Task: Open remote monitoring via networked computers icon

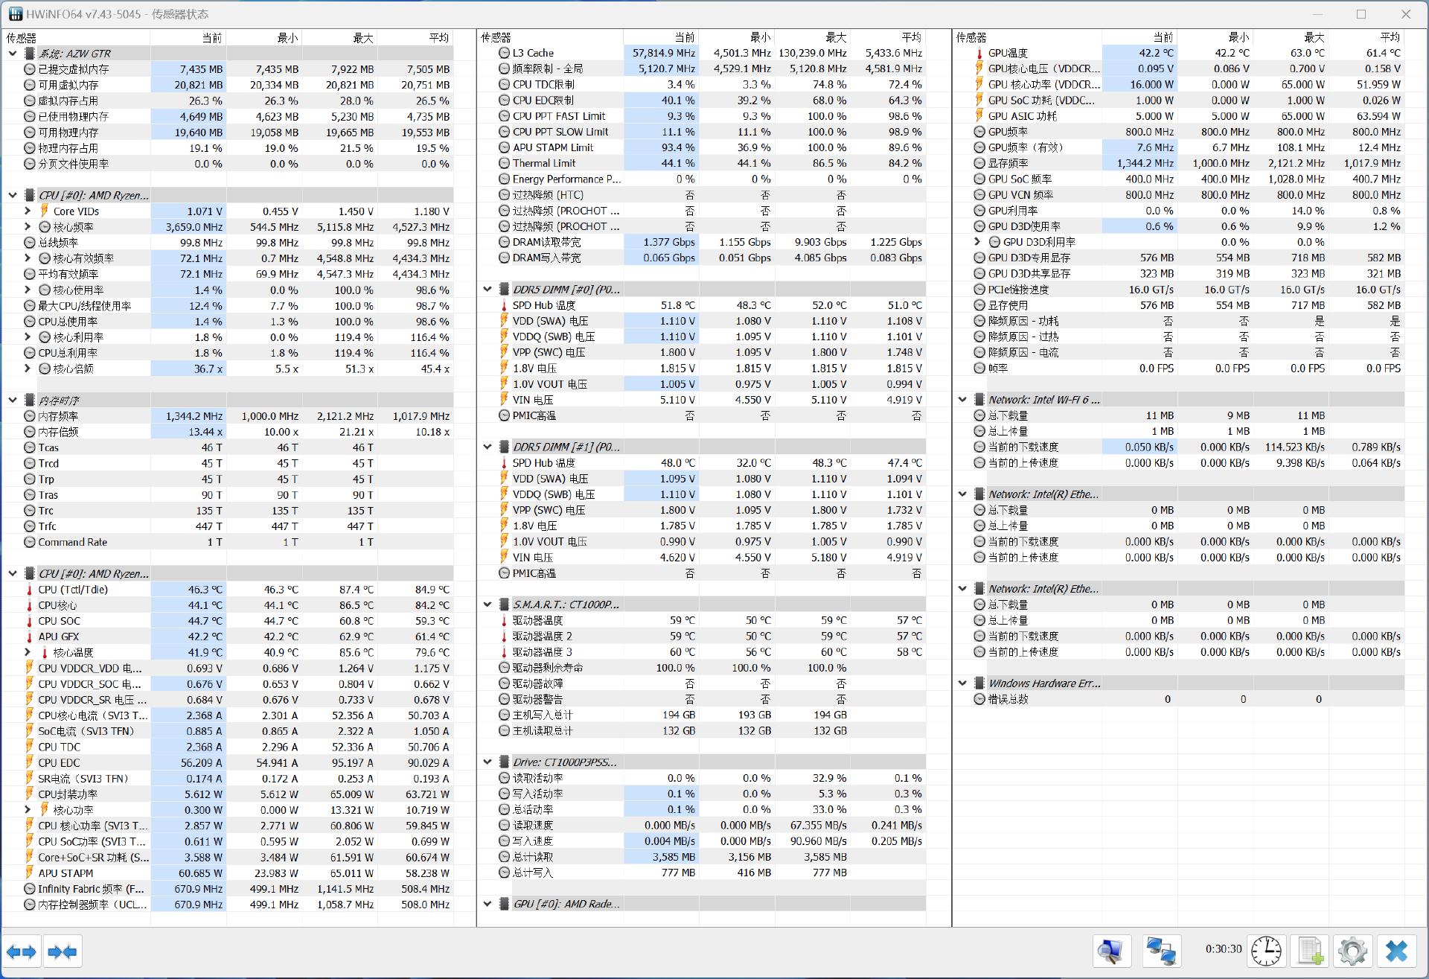Action: pos(1162,951)
